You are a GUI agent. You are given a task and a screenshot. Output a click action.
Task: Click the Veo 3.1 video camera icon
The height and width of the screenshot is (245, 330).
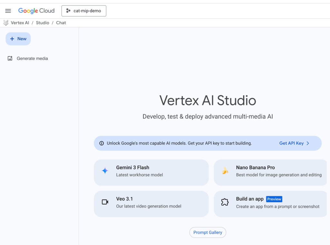click(x=105, y=202)
